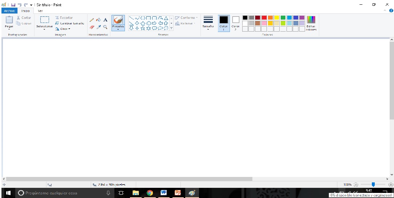Pick the green color swatch

(283, 17)
